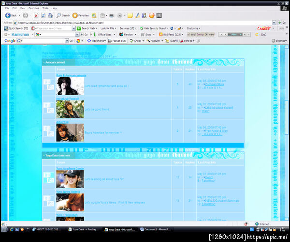Image resolution: width=290 pixels, height=242 pixels.
Task: Open the Edit menu
Action: pos(14,8)
